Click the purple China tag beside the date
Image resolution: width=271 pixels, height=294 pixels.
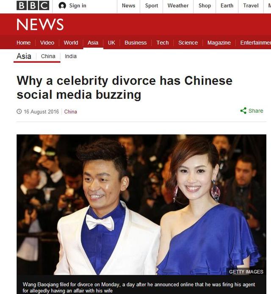coord(70,112)
